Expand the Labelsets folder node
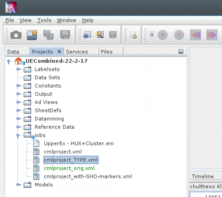 (x=18, y=69)
